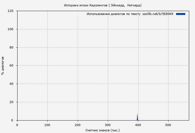
Task: Click the blue data spike near 400
Action: pyautogui.click(x=137, y=118)
